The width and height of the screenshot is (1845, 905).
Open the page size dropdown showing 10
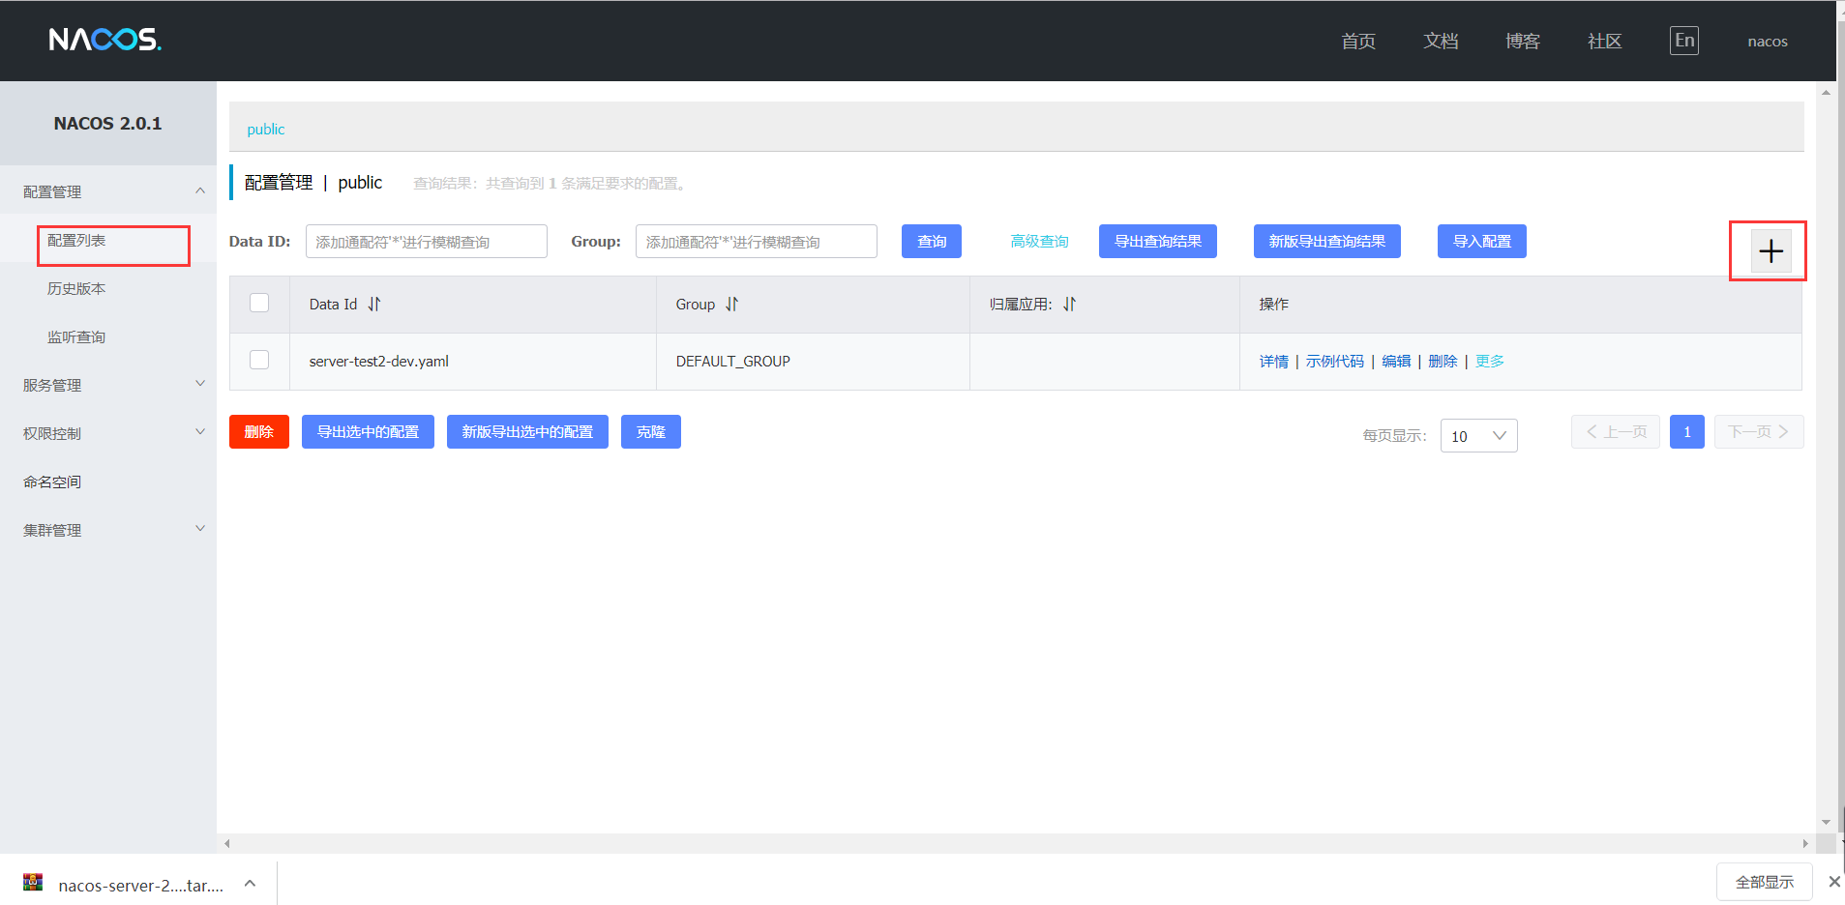tap(1478, 435)
